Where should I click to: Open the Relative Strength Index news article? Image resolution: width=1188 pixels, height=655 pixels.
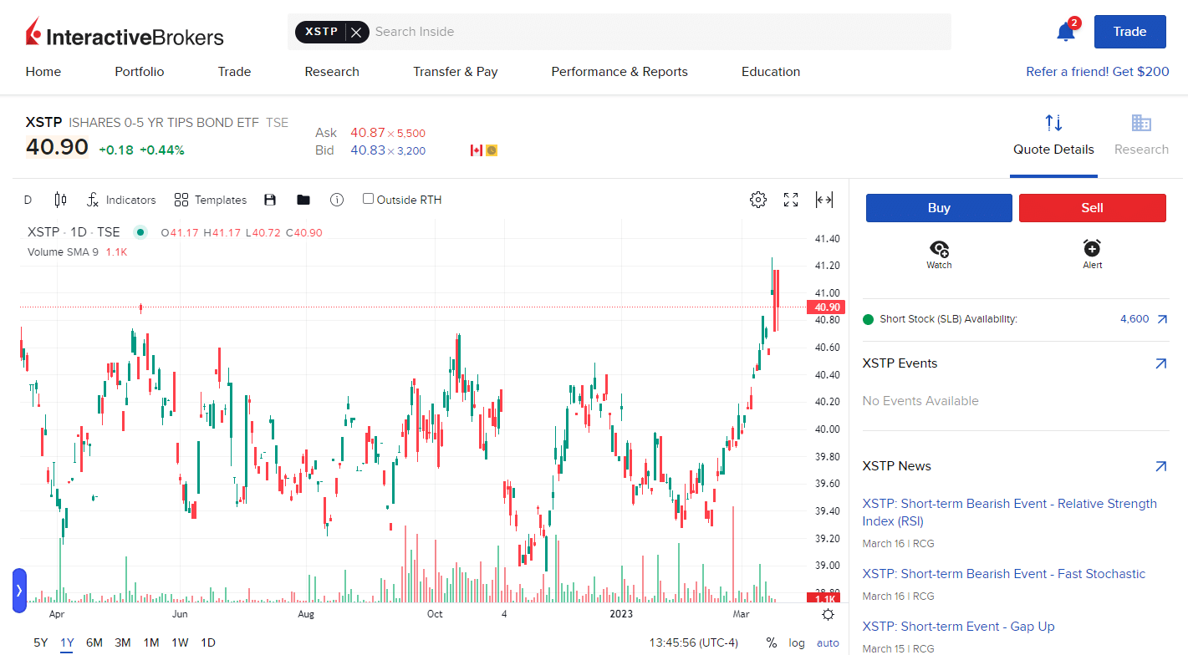point(1010,512)
